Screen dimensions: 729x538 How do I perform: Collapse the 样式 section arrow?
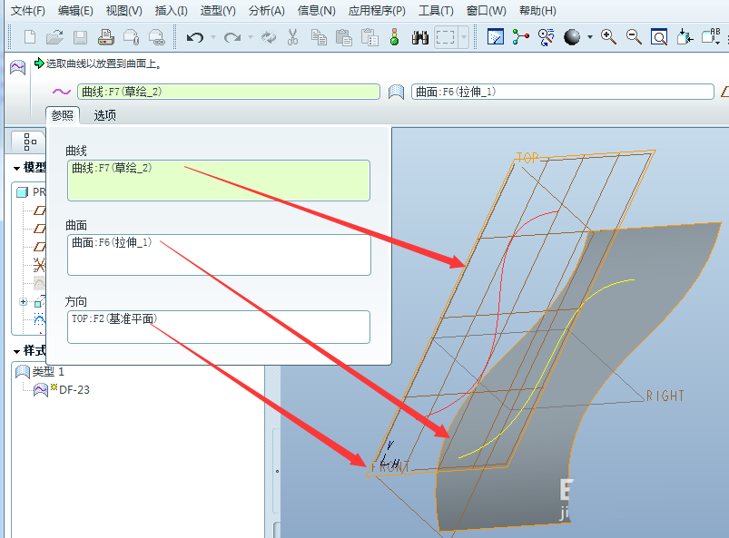[x=16, y=351]
